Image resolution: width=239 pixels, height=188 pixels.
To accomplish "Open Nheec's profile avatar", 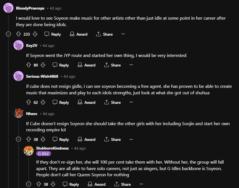I will [19, 114].
